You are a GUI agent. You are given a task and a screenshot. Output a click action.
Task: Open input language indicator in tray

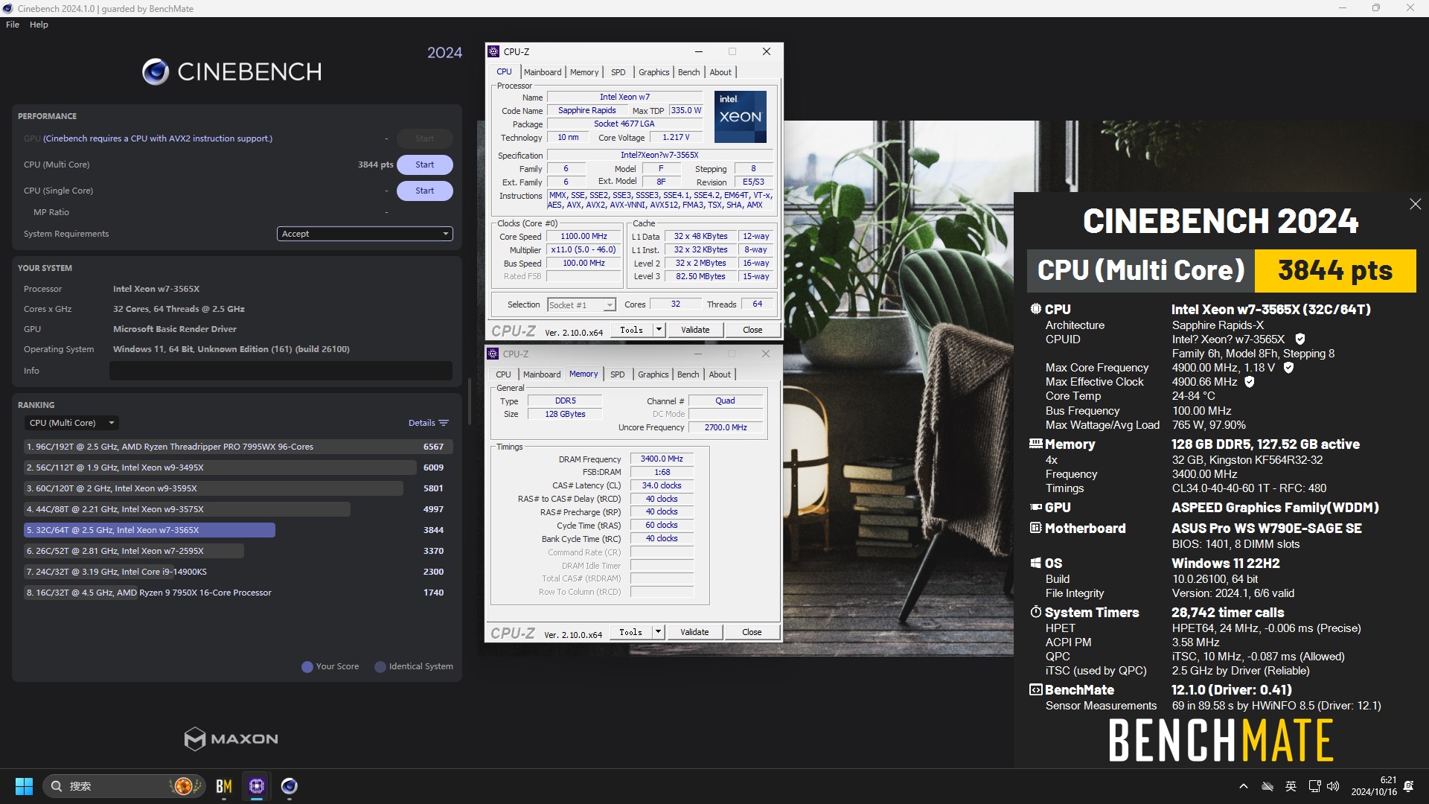point(1291,786)
